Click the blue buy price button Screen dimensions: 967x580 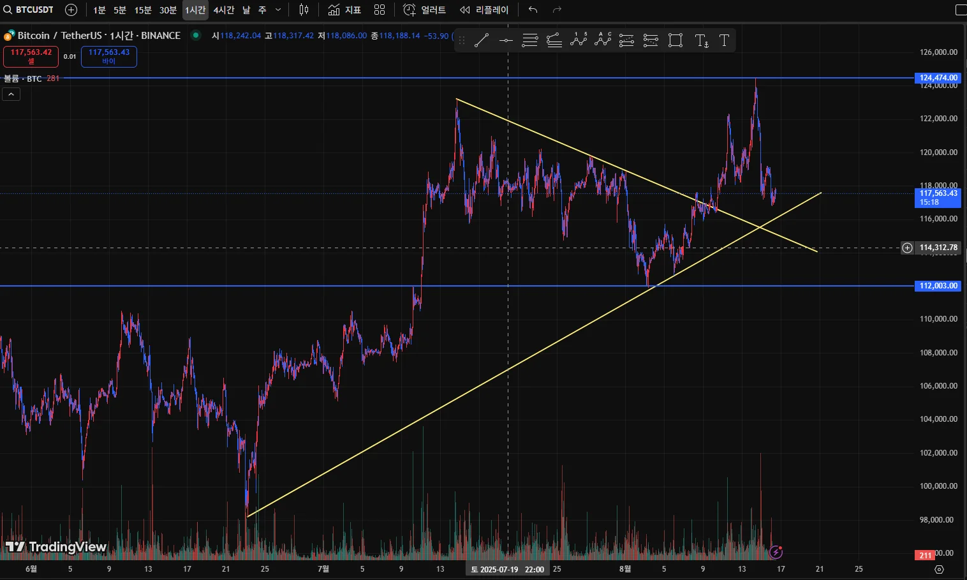(109, 57)
